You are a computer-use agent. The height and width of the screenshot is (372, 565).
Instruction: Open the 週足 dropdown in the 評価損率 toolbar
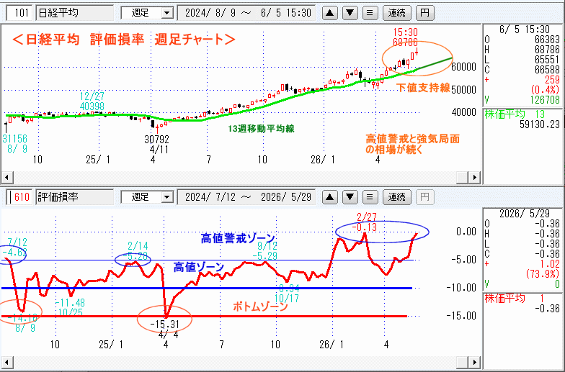pyautogui.click(x=147, y=197)
